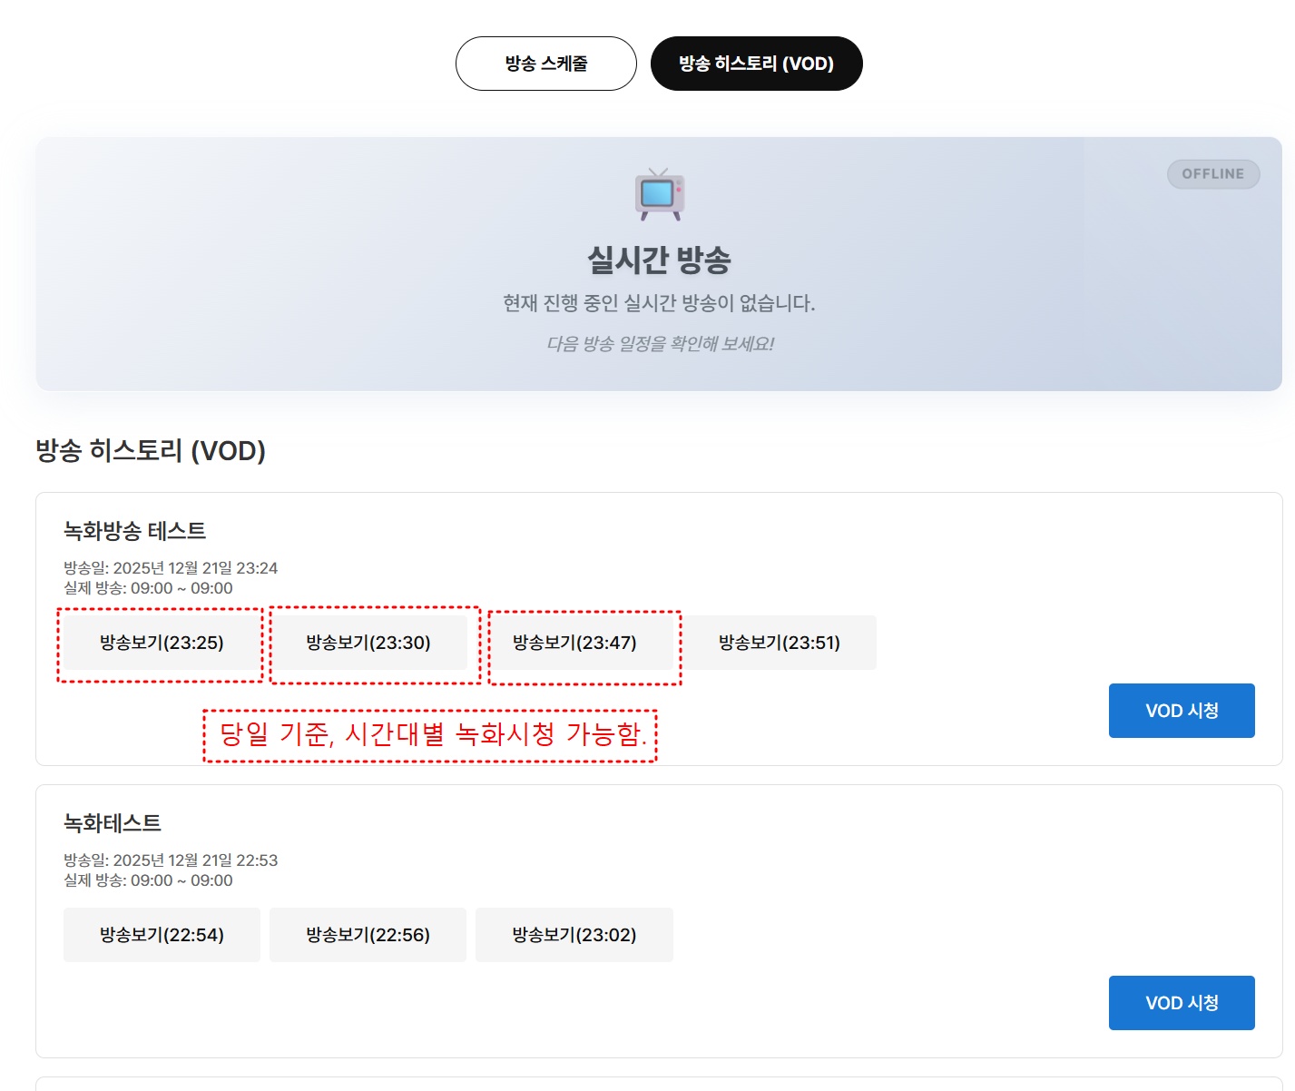Watch the 방송보기(23:47) recording
This screenshot has height=1091, width=1295.
click(574, 643)
